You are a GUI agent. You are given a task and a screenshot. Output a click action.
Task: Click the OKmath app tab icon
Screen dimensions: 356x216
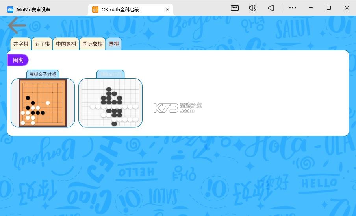point(95,9)
